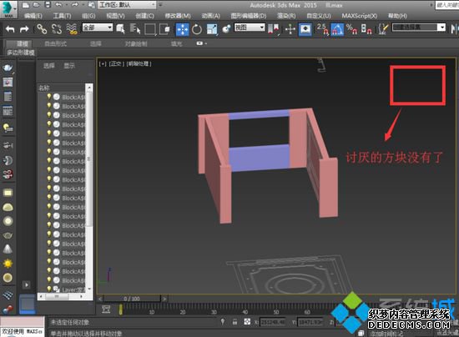Viewport: 459px width, 337px height.
Task: Switch to the 自由形式 ribbon tab
Action: pyautogui.click(x=55, y=44)
